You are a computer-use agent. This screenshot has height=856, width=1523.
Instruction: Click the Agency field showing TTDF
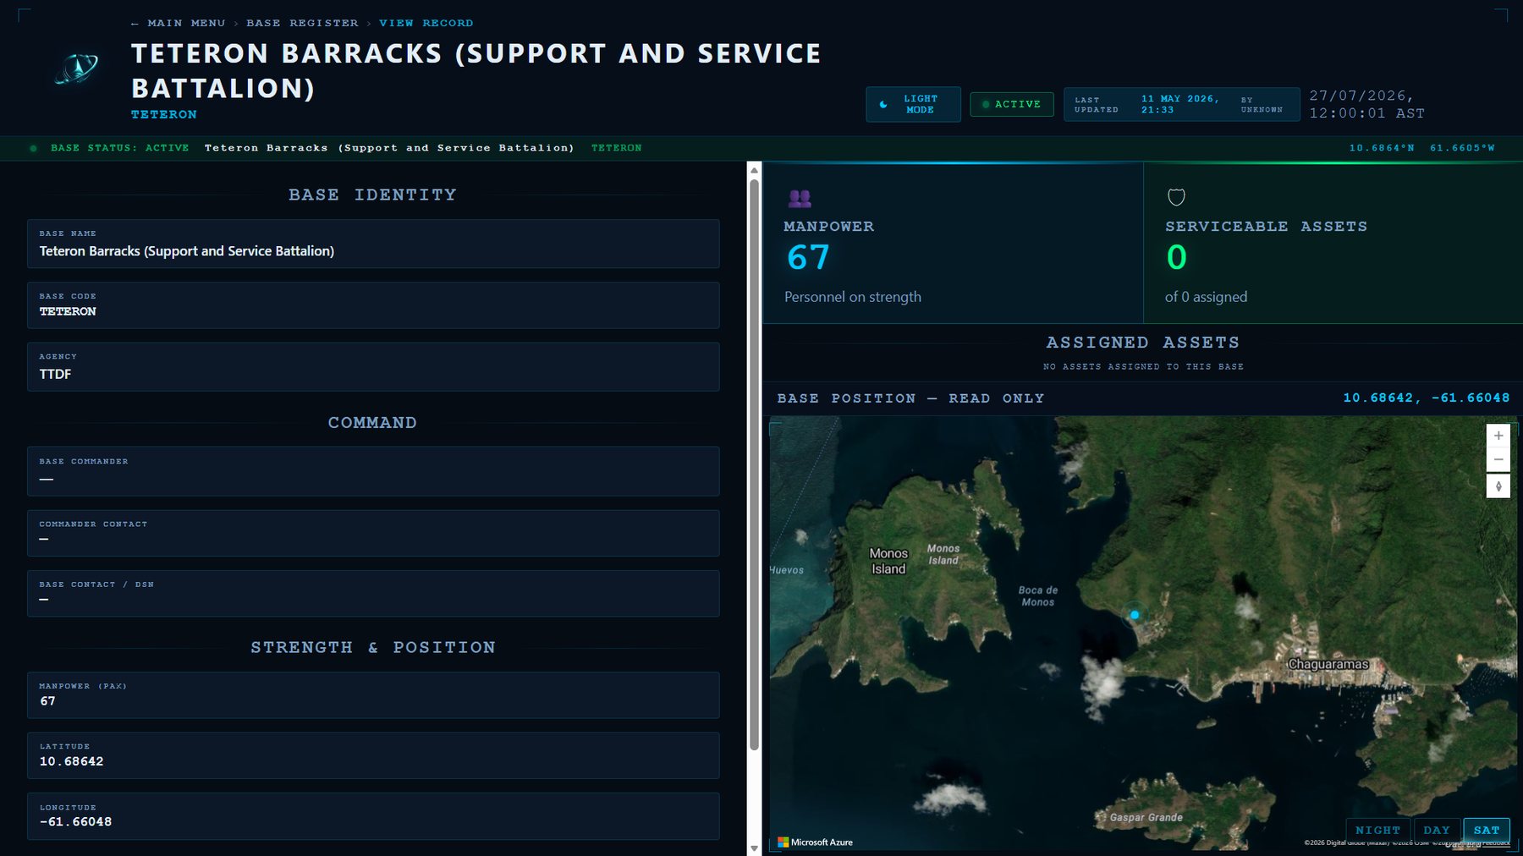pyautogui.click(x=373, y=366)
